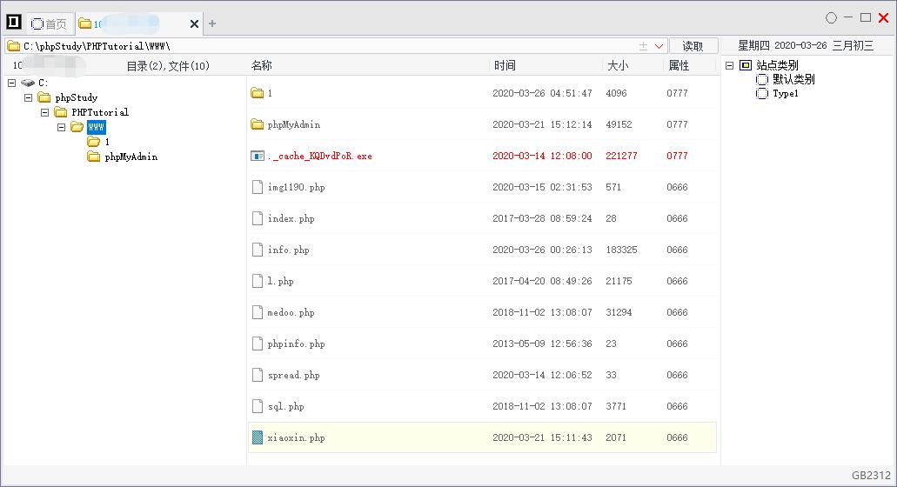The width and height of the screenshot is (897, 487).
Task: Select the ._cache_KQDvdPoR.exe file name
Action: pos(320,156)
